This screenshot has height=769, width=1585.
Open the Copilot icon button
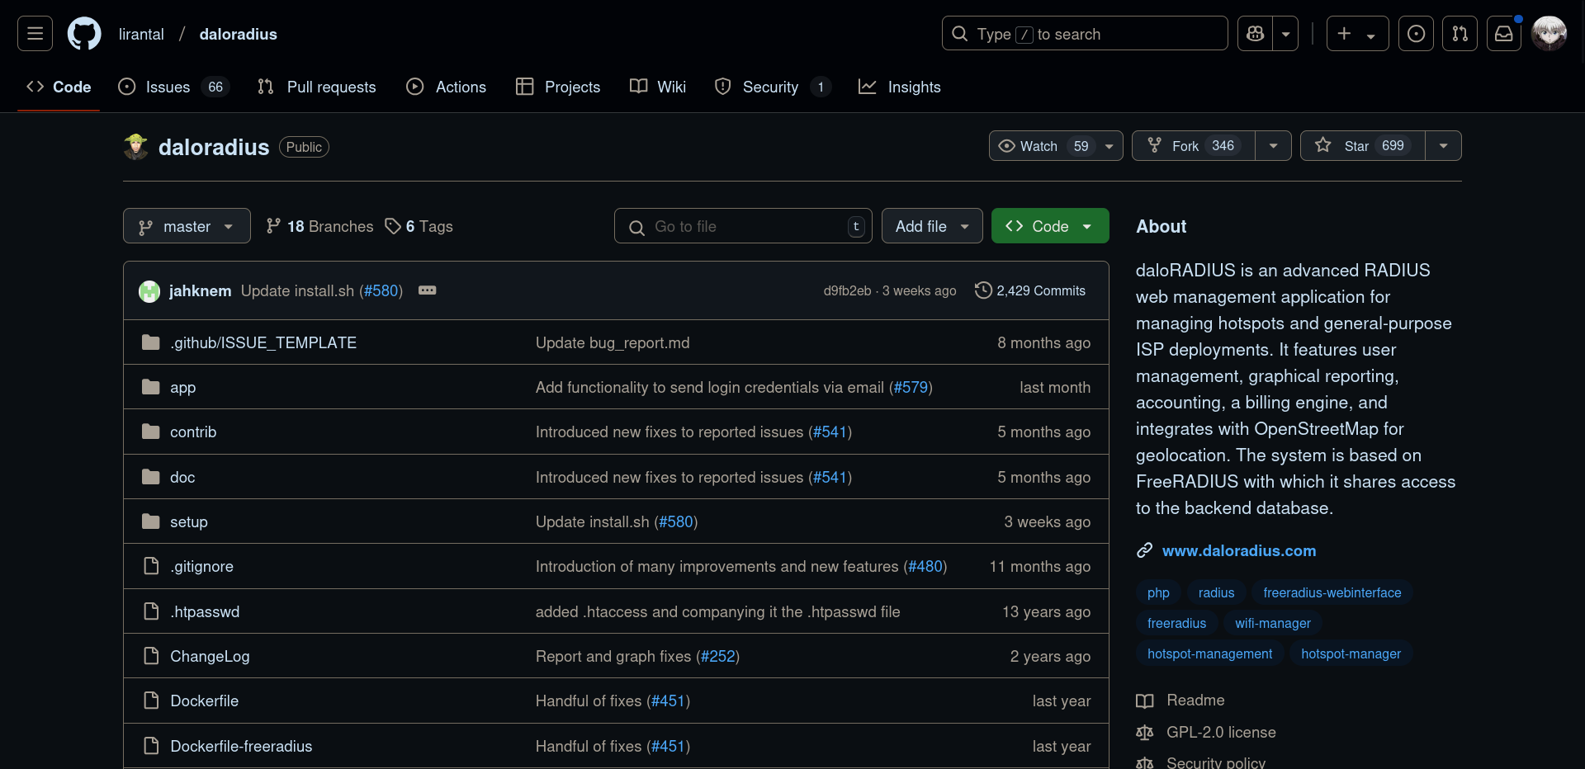tap(1255, 34)
